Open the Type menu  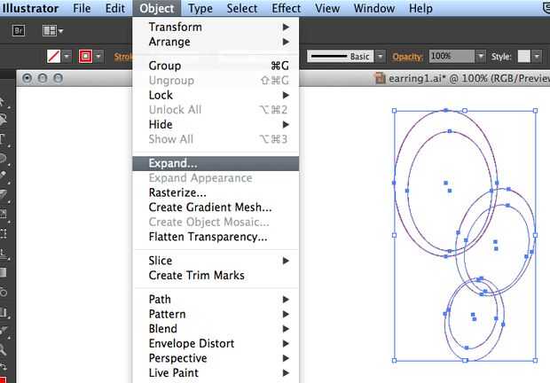(x=200, y=8)
